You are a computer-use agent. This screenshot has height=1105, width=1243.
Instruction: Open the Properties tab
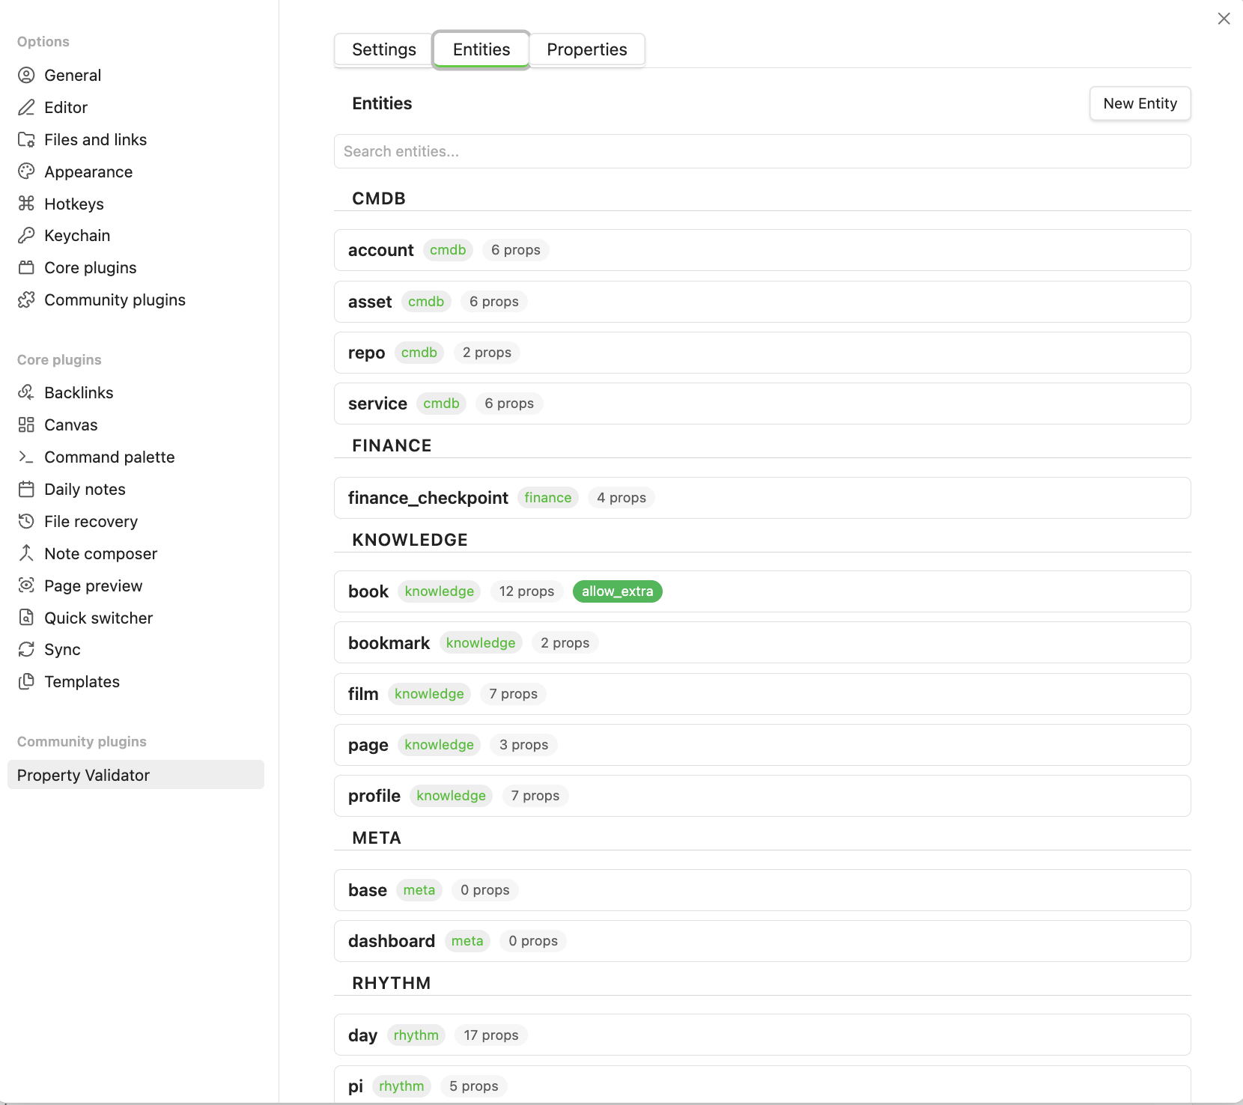coord(587,49)
